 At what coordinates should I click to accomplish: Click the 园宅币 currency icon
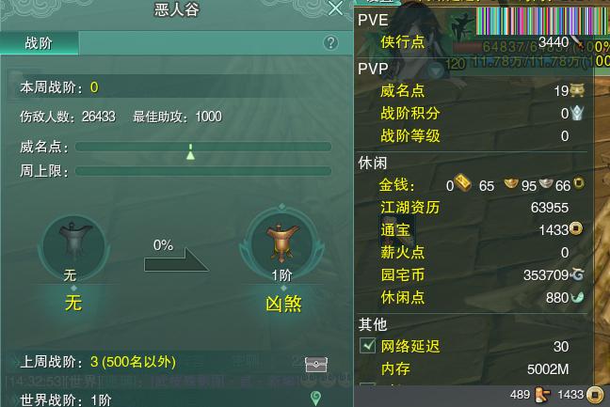(x=577, y=275)
